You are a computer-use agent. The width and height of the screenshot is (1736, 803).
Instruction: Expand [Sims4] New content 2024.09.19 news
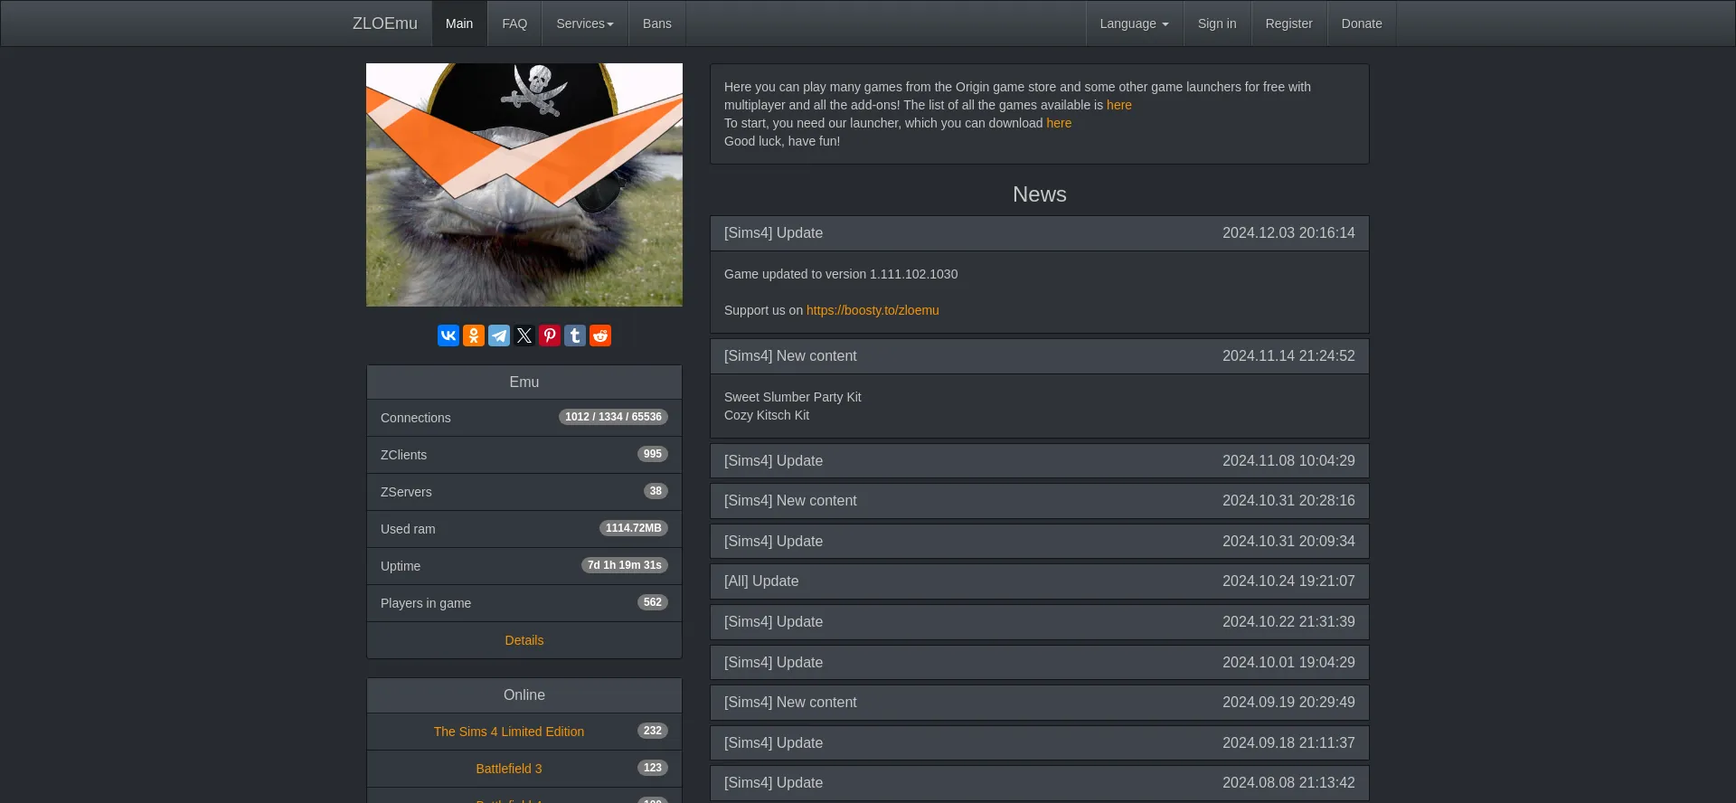coord(1040,703)
